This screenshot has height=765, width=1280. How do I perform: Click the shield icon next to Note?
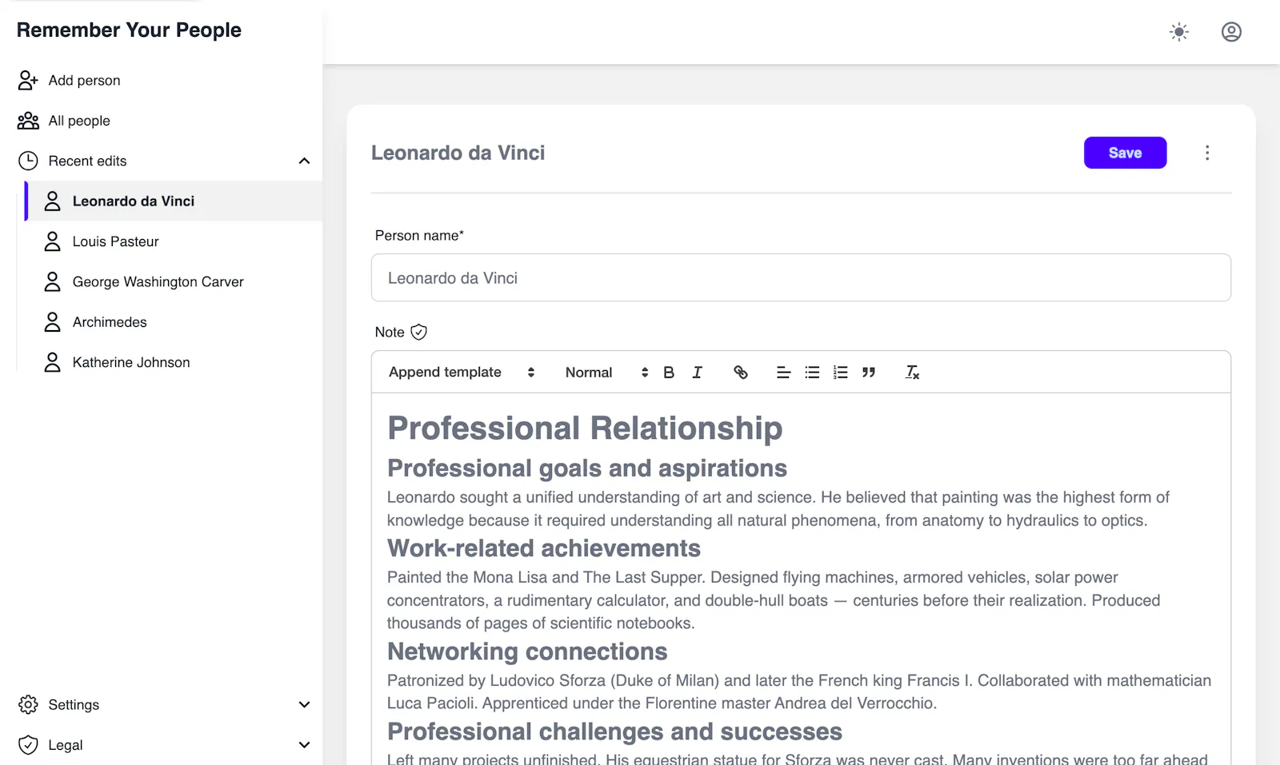pyautogui.click(x=418, y=332)
